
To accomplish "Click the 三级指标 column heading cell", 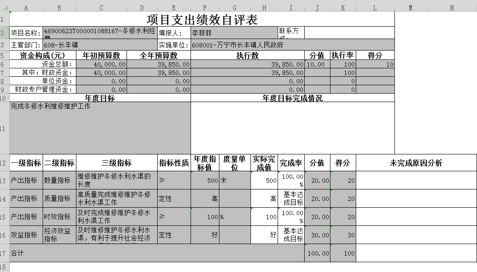I will coord(117,163).
